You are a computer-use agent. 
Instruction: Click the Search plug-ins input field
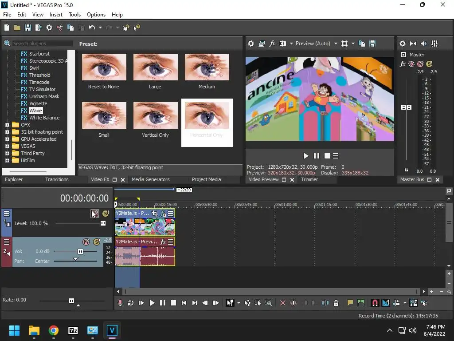tap(43, 44)
